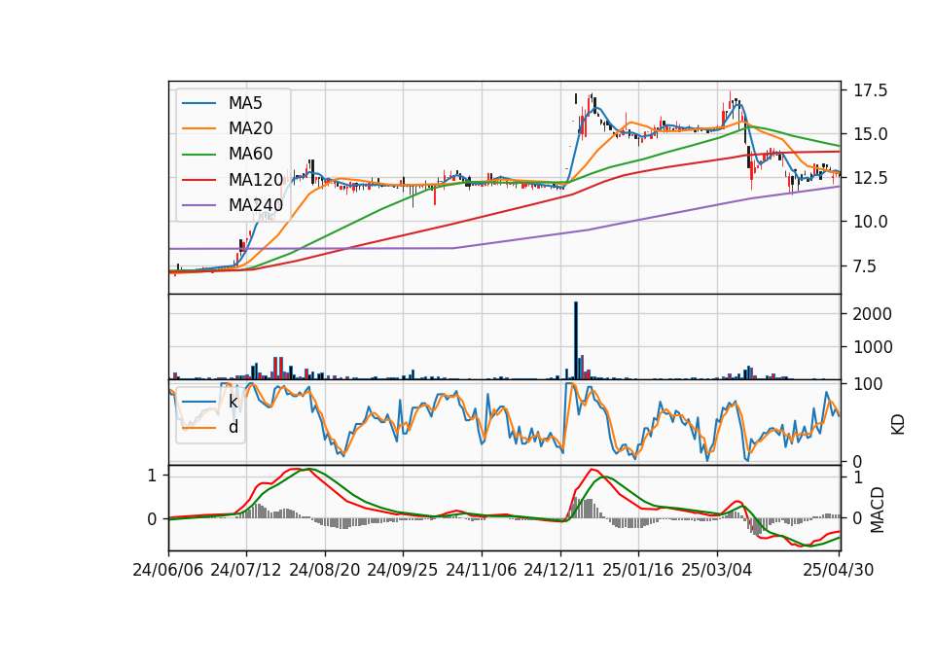934x671 pixels.
Task: Click the blue MA5 legend line sample
Action: coord(198,104)
